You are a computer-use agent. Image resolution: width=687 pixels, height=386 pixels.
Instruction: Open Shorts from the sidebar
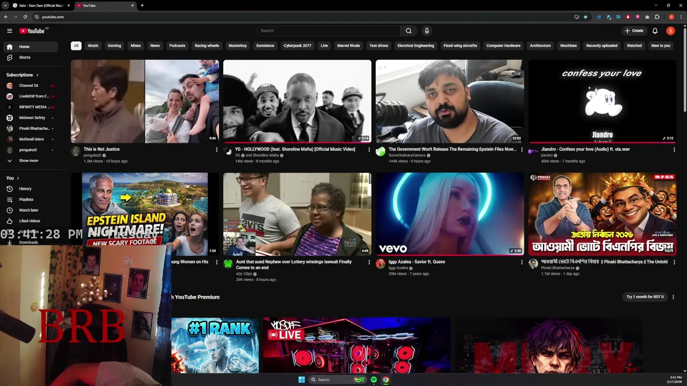tap(32, 57)
